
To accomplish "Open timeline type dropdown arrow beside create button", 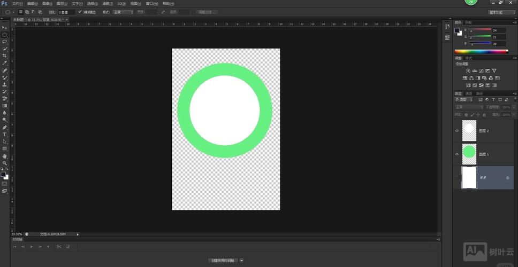I will [241, 261].
